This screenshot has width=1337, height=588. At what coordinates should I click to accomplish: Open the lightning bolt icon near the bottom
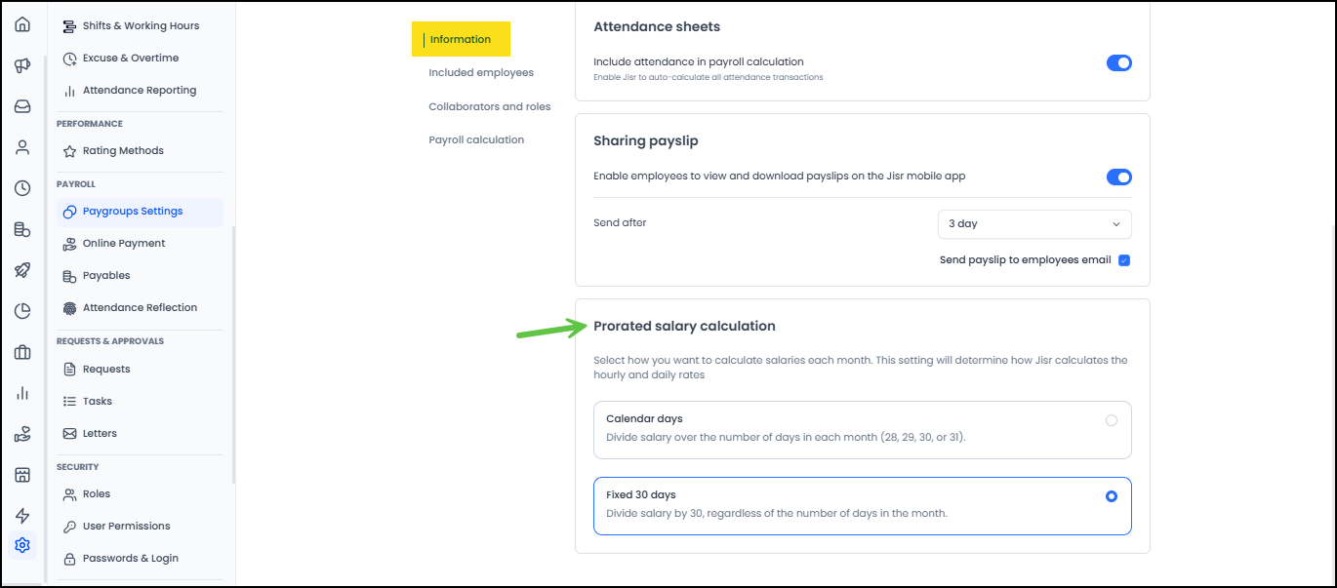[22, 515]
